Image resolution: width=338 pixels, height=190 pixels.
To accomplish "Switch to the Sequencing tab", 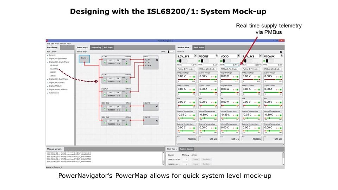I will pyautogui.click(x=96, y=47).
